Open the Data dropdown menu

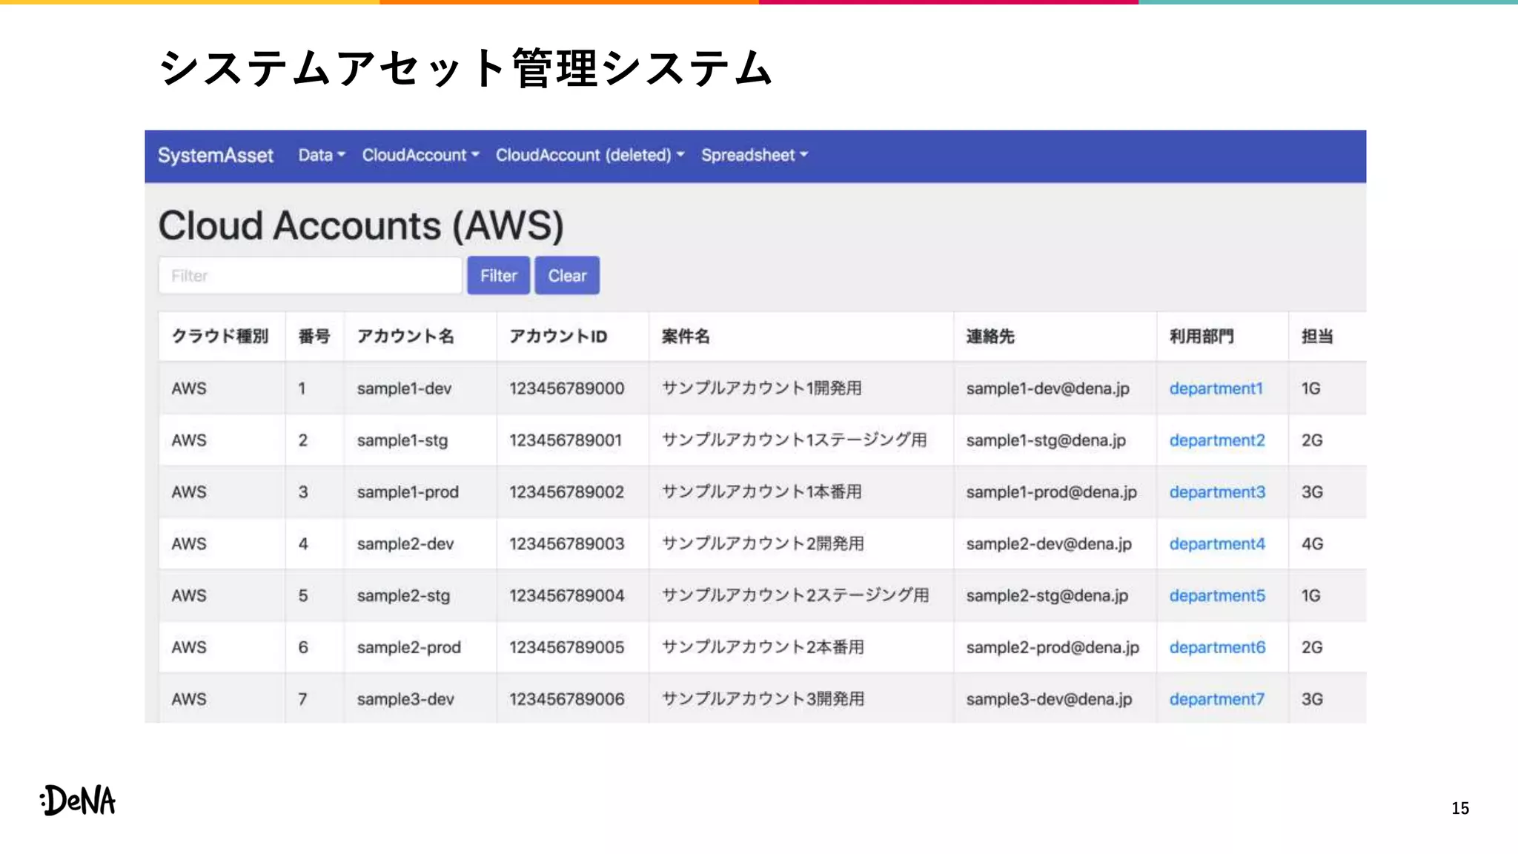coord(322,156)
